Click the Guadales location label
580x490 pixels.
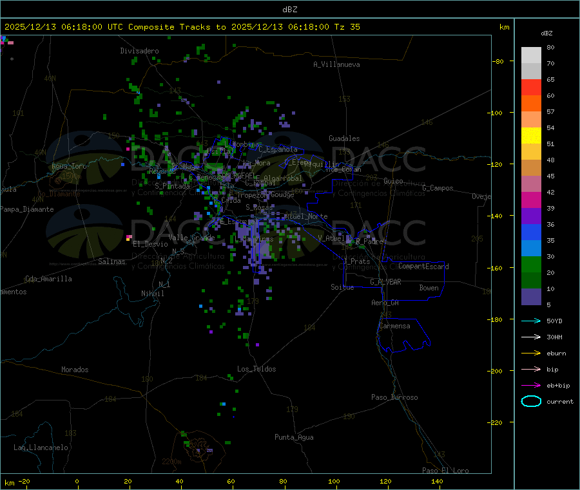[344, 138]
